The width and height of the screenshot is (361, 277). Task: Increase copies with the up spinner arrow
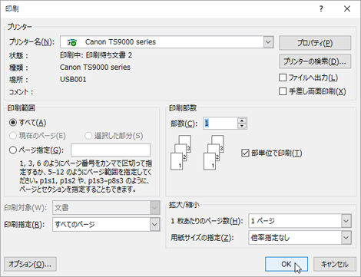tap(242, 120)
